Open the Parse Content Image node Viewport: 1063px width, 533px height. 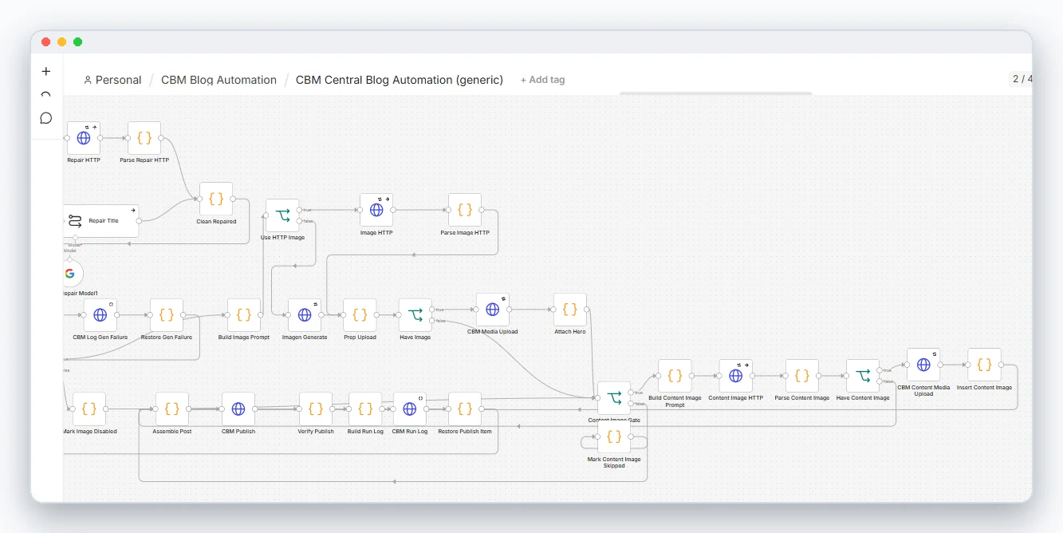pyautogui.click(x=802, y=376)
